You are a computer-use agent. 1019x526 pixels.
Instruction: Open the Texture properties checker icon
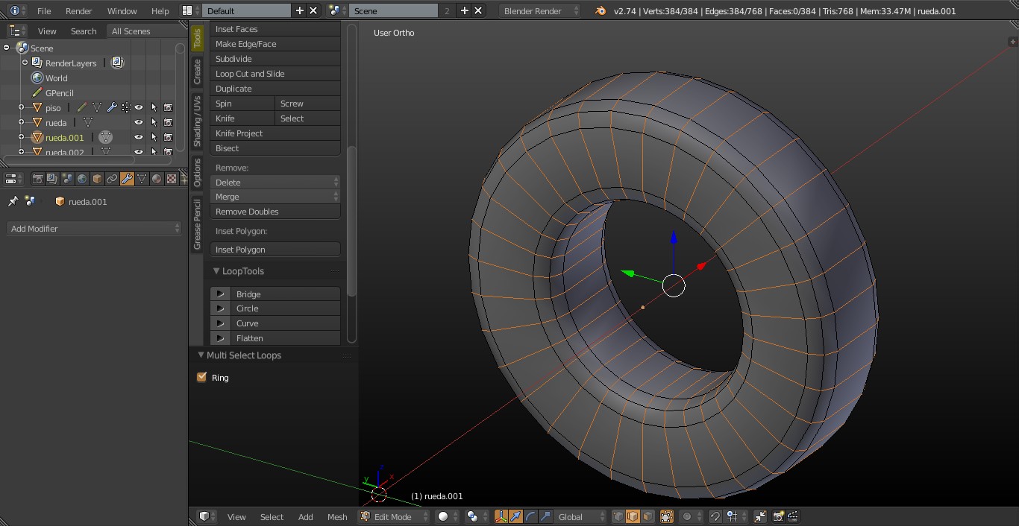[171, 179]
